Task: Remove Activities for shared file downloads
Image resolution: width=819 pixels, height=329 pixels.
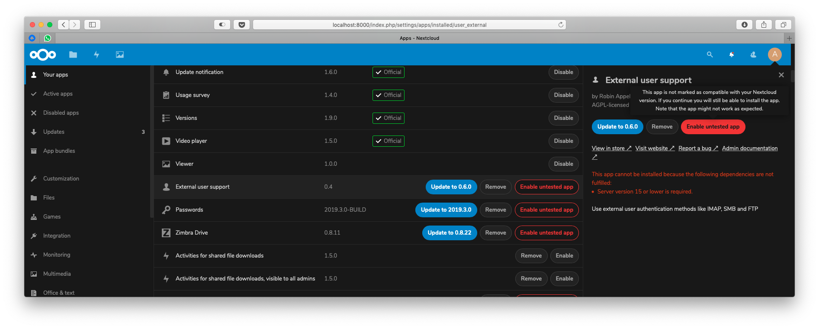Action: 531,256
